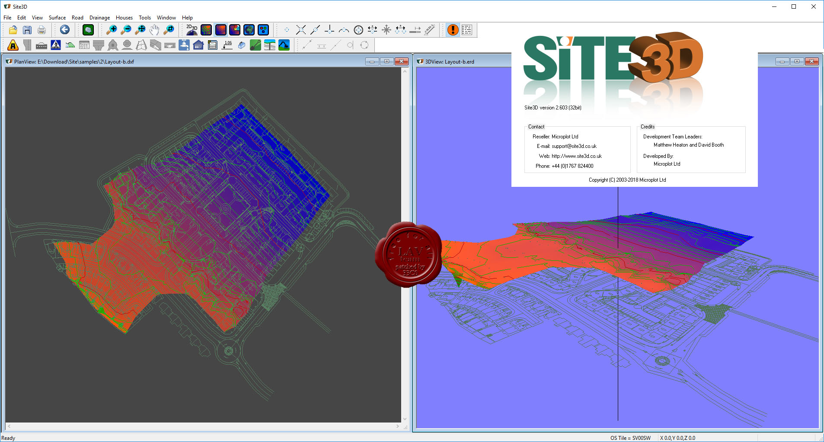Click the blue toolbox icon
Image resolution: width=824 pixels, height=442 pixels.
point(241,45)
